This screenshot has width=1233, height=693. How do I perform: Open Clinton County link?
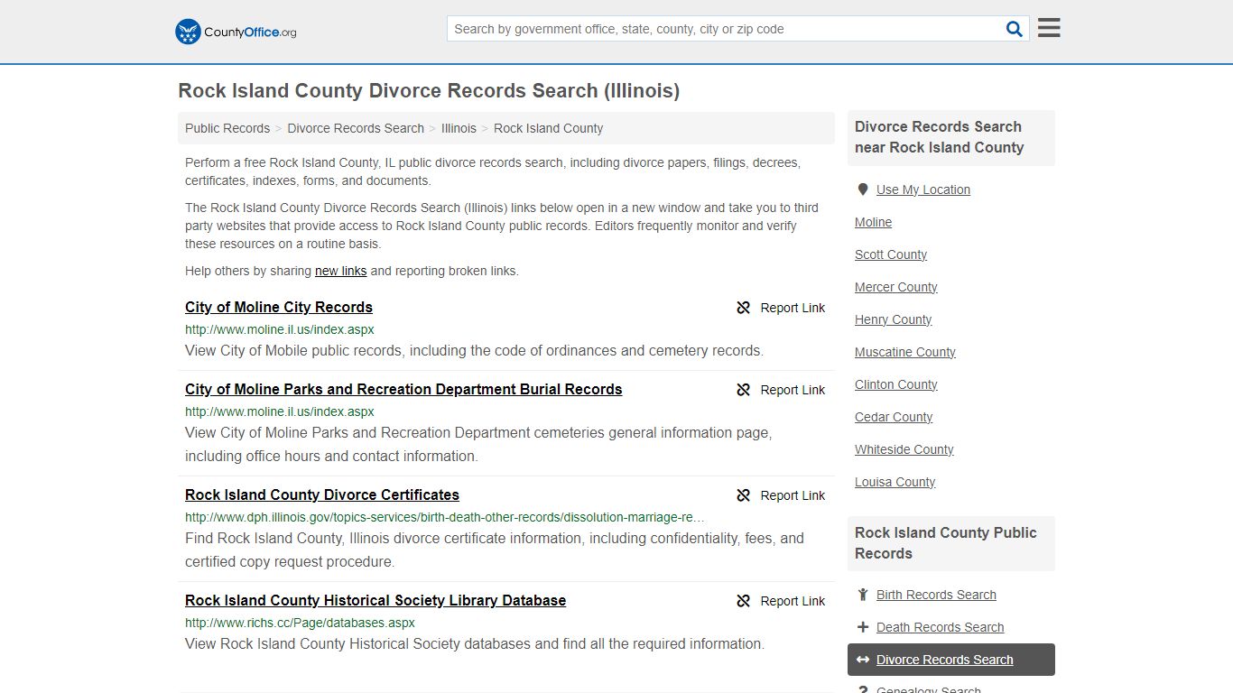(896, 384)
